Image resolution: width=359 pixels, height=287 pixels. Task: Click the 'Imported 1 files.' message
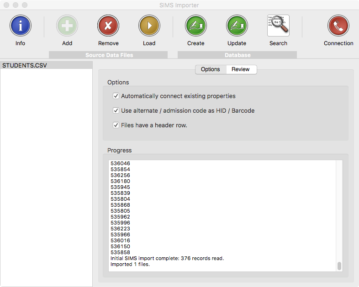pos(130,264)
